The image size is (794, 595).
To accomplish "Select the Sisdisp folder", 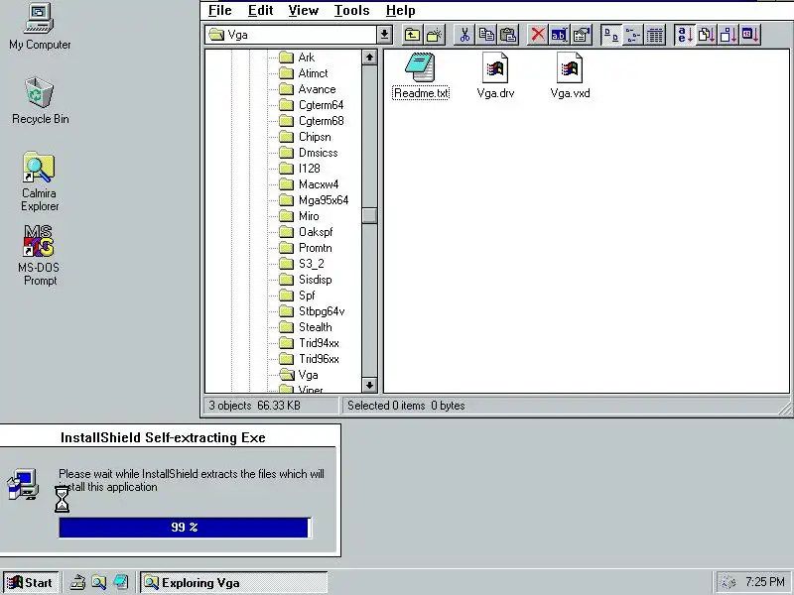I will (x=306, y=280).
